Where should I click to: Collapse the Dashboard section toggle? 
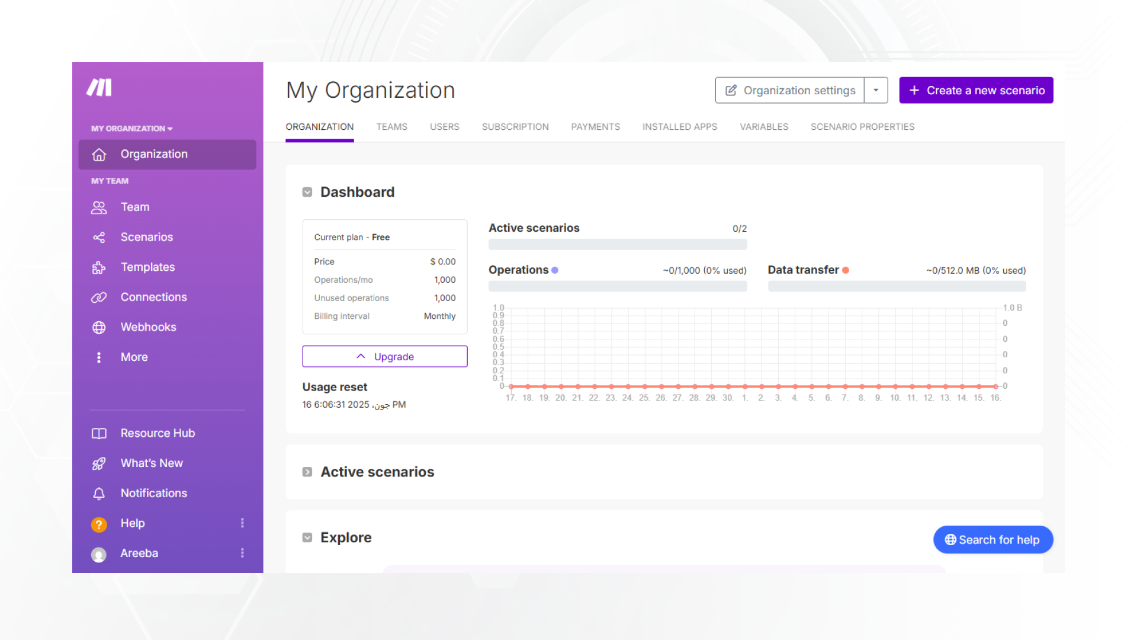coord(307,192)
